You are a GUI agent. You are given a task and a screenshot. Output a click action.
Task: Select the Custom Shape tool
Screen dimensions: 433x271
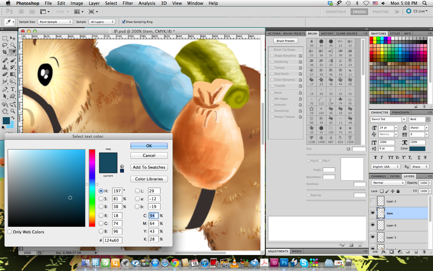click(x=13, y=96)
